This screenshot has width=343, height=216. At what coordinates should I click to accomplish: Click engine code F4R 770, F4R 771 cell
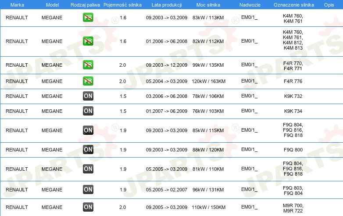tap(293, 66)
